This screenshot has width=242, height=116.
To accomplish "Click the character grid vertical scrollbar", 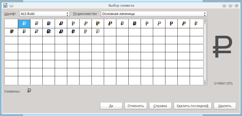I will (x=205, y=52).
